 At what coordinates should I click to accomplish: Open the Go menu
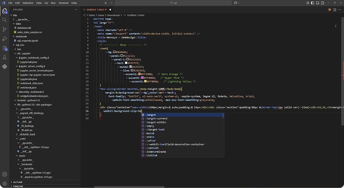46,3
